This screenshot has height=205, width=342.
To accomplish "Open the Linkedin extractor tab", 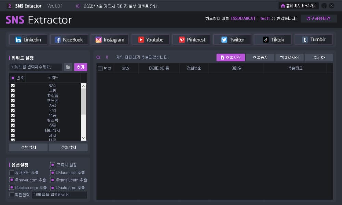I will [28, 40].
